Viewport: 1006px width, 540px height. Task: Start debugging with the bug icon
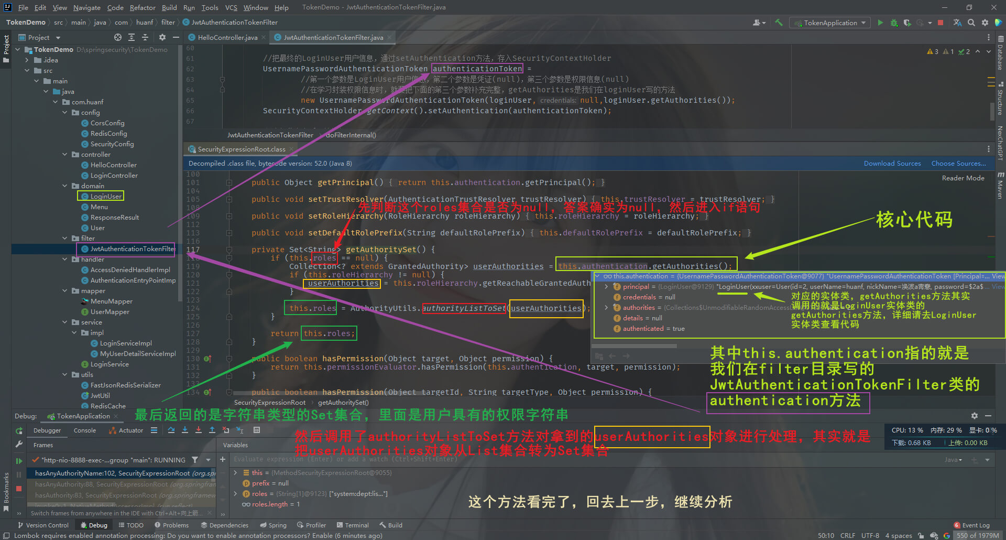point(894,23)
